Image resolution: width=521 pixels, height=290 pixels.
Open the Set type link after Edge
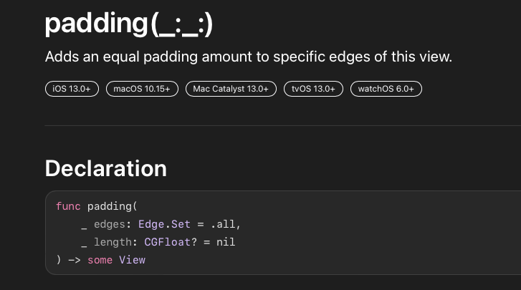(x=181, y=224)
